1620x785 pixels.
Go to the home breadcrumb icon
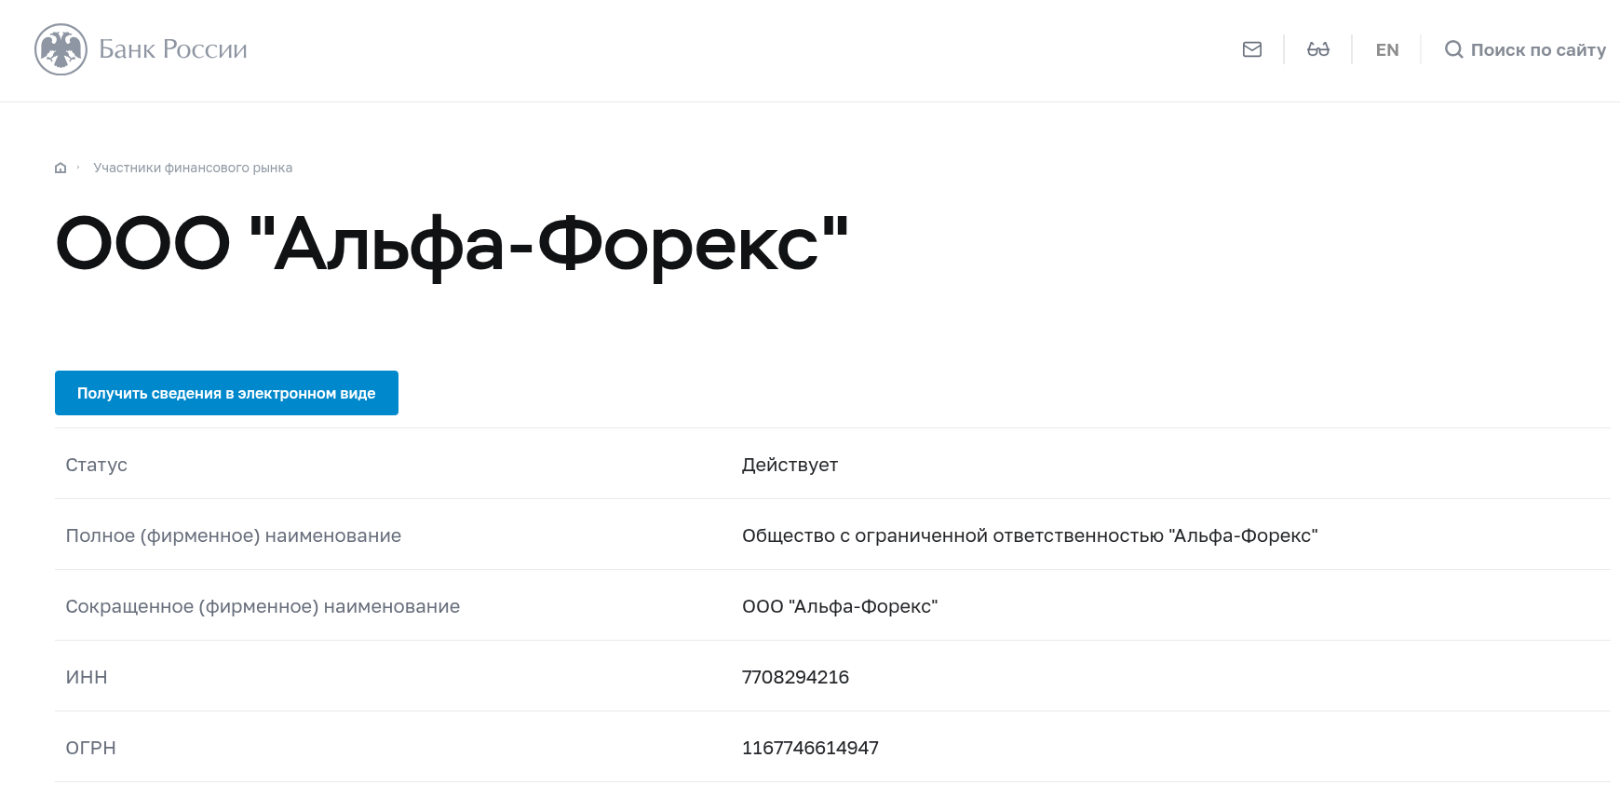[61, 168]
